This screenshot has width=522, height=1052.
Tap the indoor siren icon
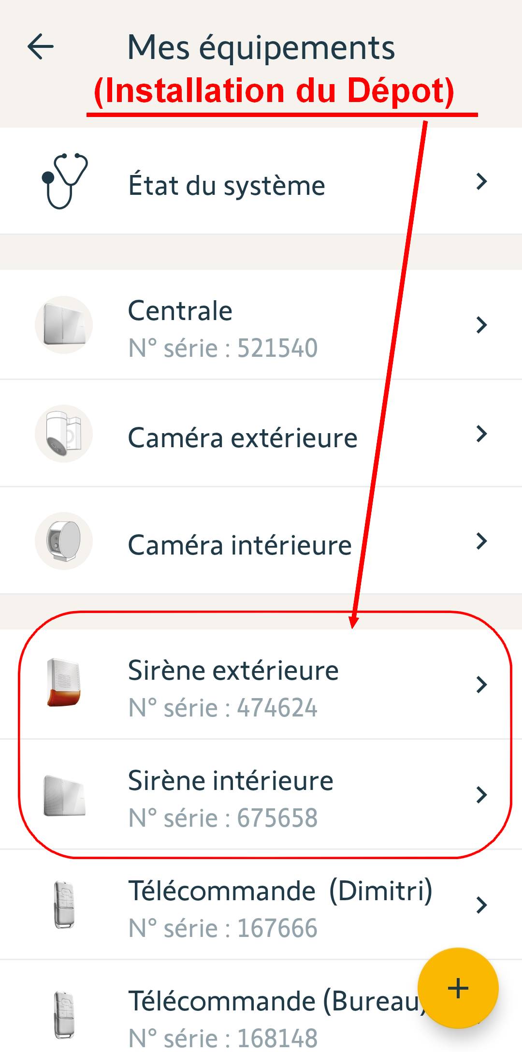64,795
